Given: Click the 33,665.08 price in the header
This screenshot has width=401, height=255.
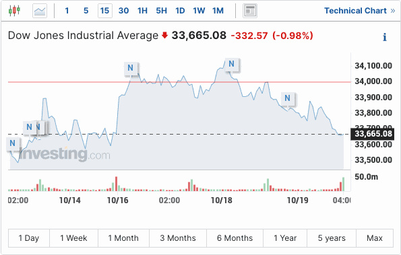Looking at the screenshot, I should [199, 36].
